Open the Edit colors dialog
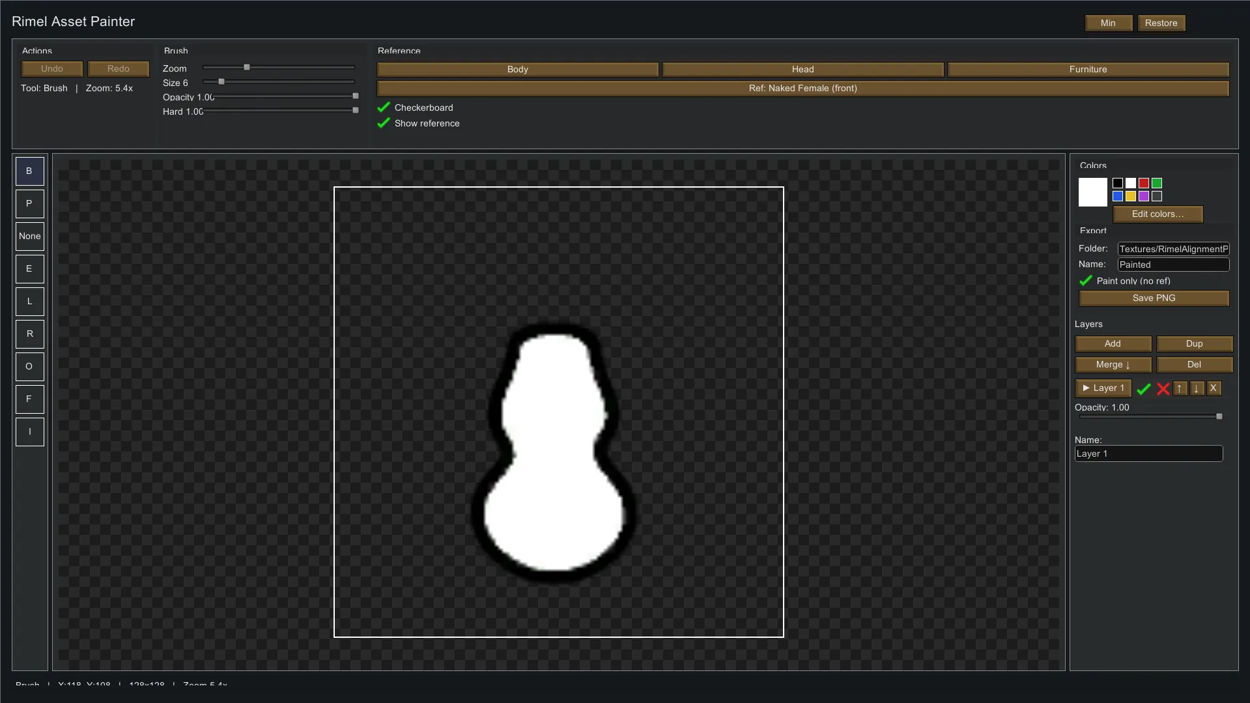This screenshot has width=1250, height=703. click(x=1158, y=214)
